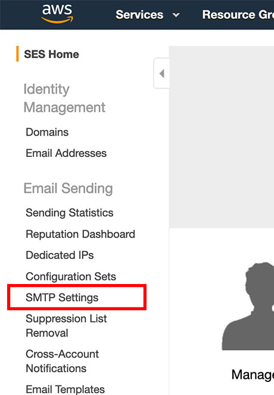Select Dedicated IPs
The image size is (274, 395).
pyautogui.click(x=60, y=255)
